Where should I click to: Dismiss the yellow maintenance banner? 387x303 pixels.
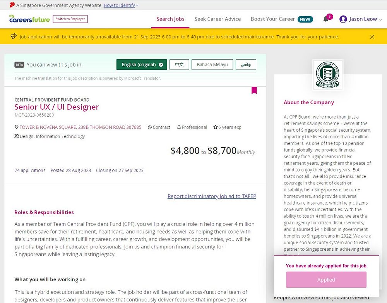pyautogui.click(x=372, y=37)
